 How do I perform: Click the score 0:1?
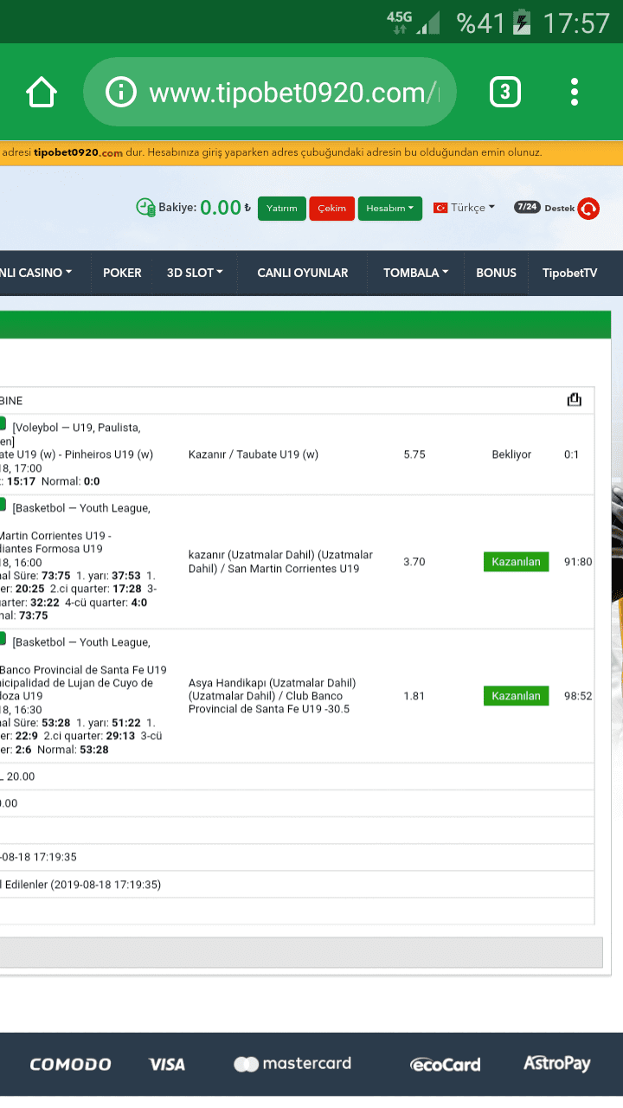[x=572, y=454]
